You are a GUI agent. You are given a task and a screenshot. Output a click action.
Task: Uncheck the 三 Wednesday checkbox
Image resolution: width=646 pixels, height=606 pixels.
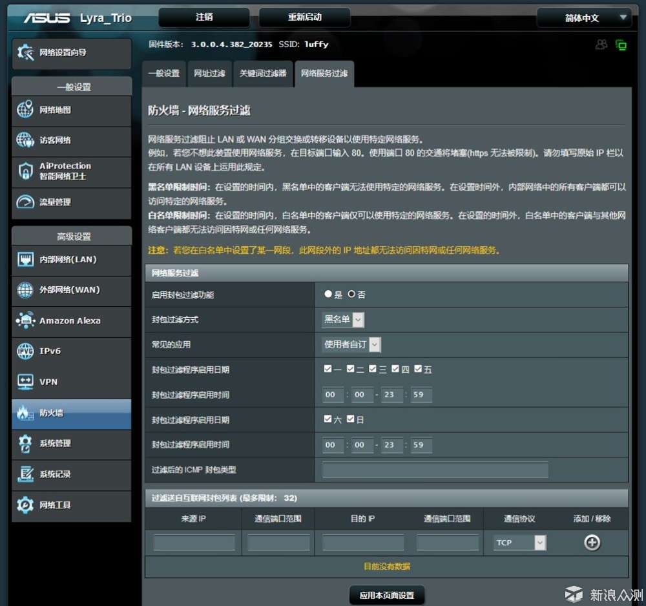coord(373,369)
